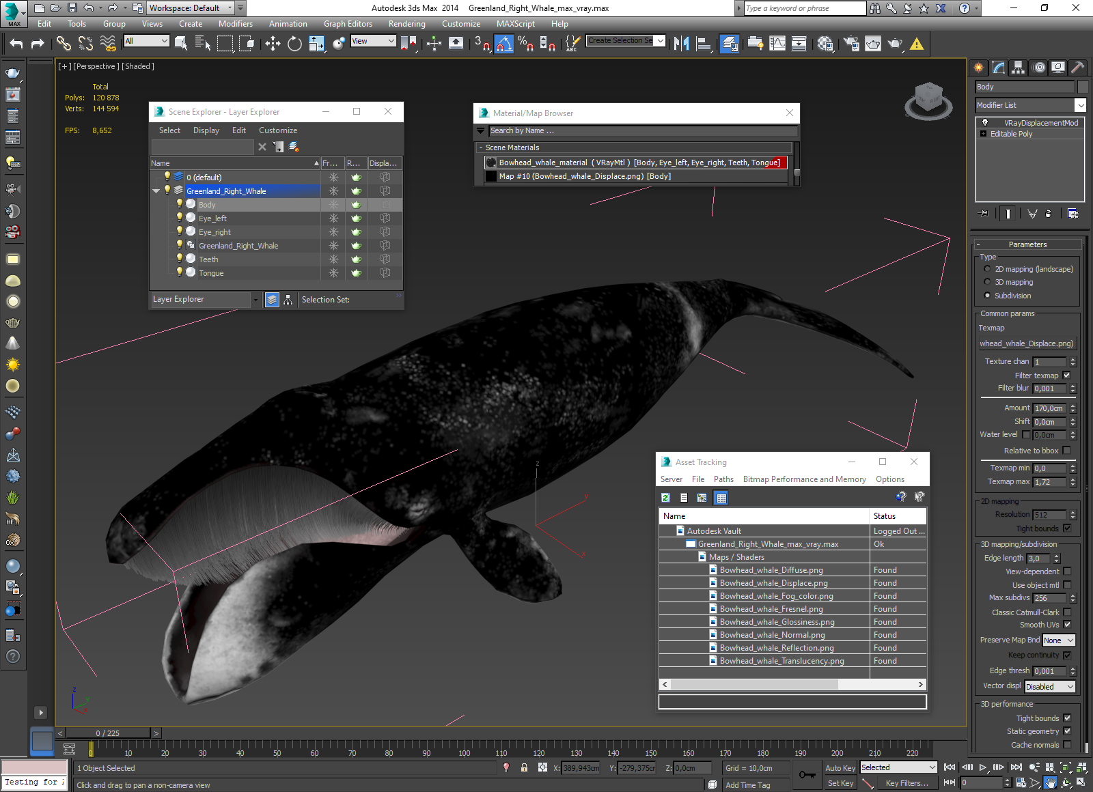The height and width of the screenshot is (792, 1093).
Task: Open Paths menu in Asset Tracking
Action: coord(723,479)
